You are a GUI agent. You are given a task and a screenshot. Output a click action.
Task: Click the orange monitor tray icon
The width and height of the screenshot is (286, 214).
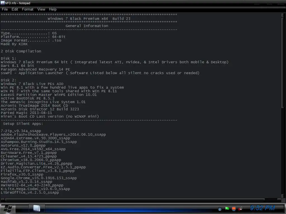[x=234, y=209]
